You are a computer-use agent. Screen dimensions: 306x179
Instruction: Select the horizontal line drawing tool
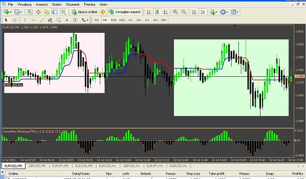pyautogui.click(x=33, y=20)
